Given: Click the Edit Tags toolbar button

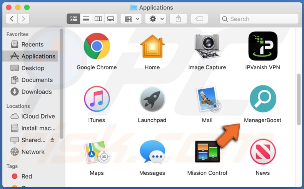Looking at the screenshot, I should (199, 19).
